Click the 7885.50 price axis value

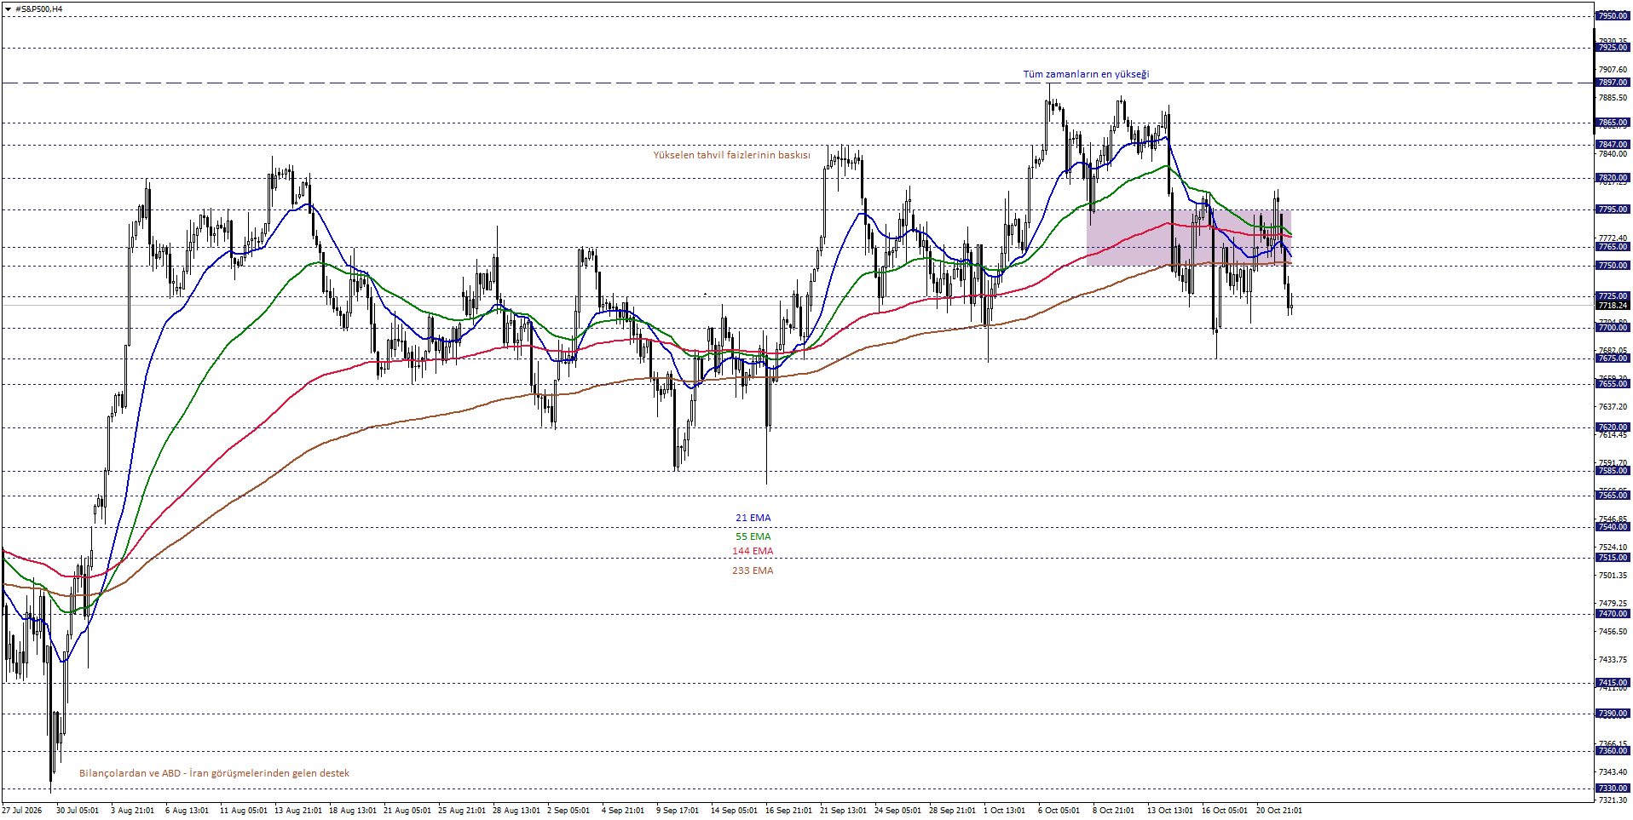tap(1613, 98)
